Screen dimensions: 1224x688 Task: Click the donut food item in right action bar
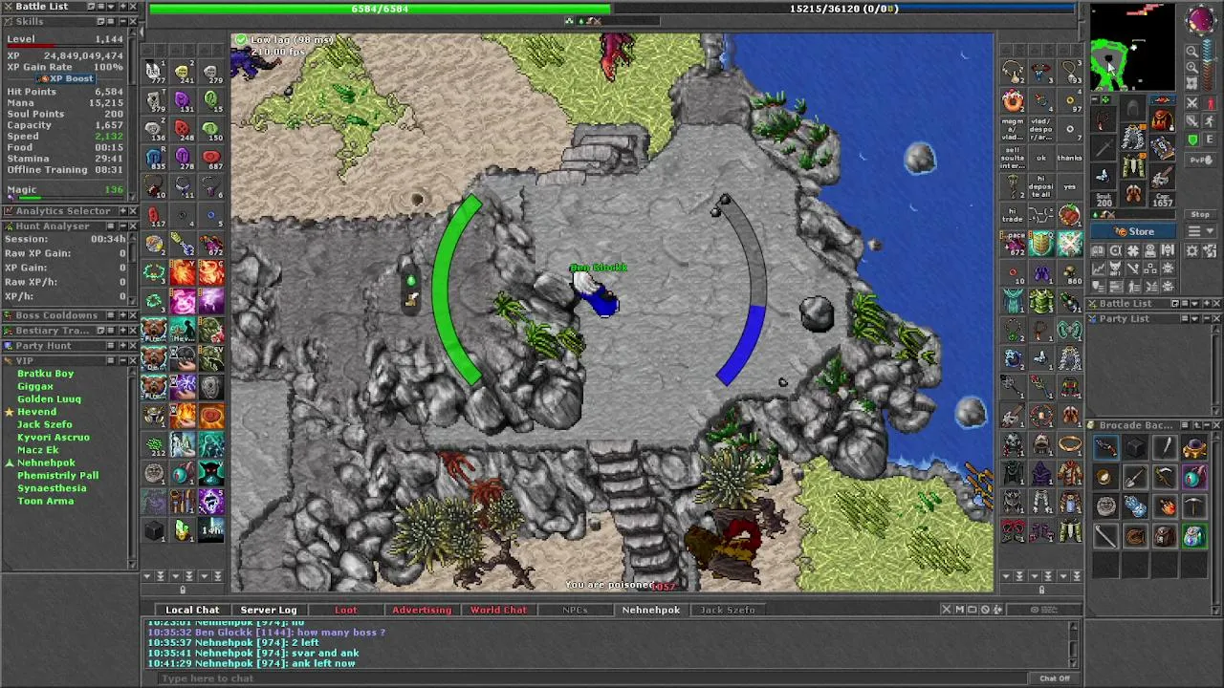coord(1013,101)
